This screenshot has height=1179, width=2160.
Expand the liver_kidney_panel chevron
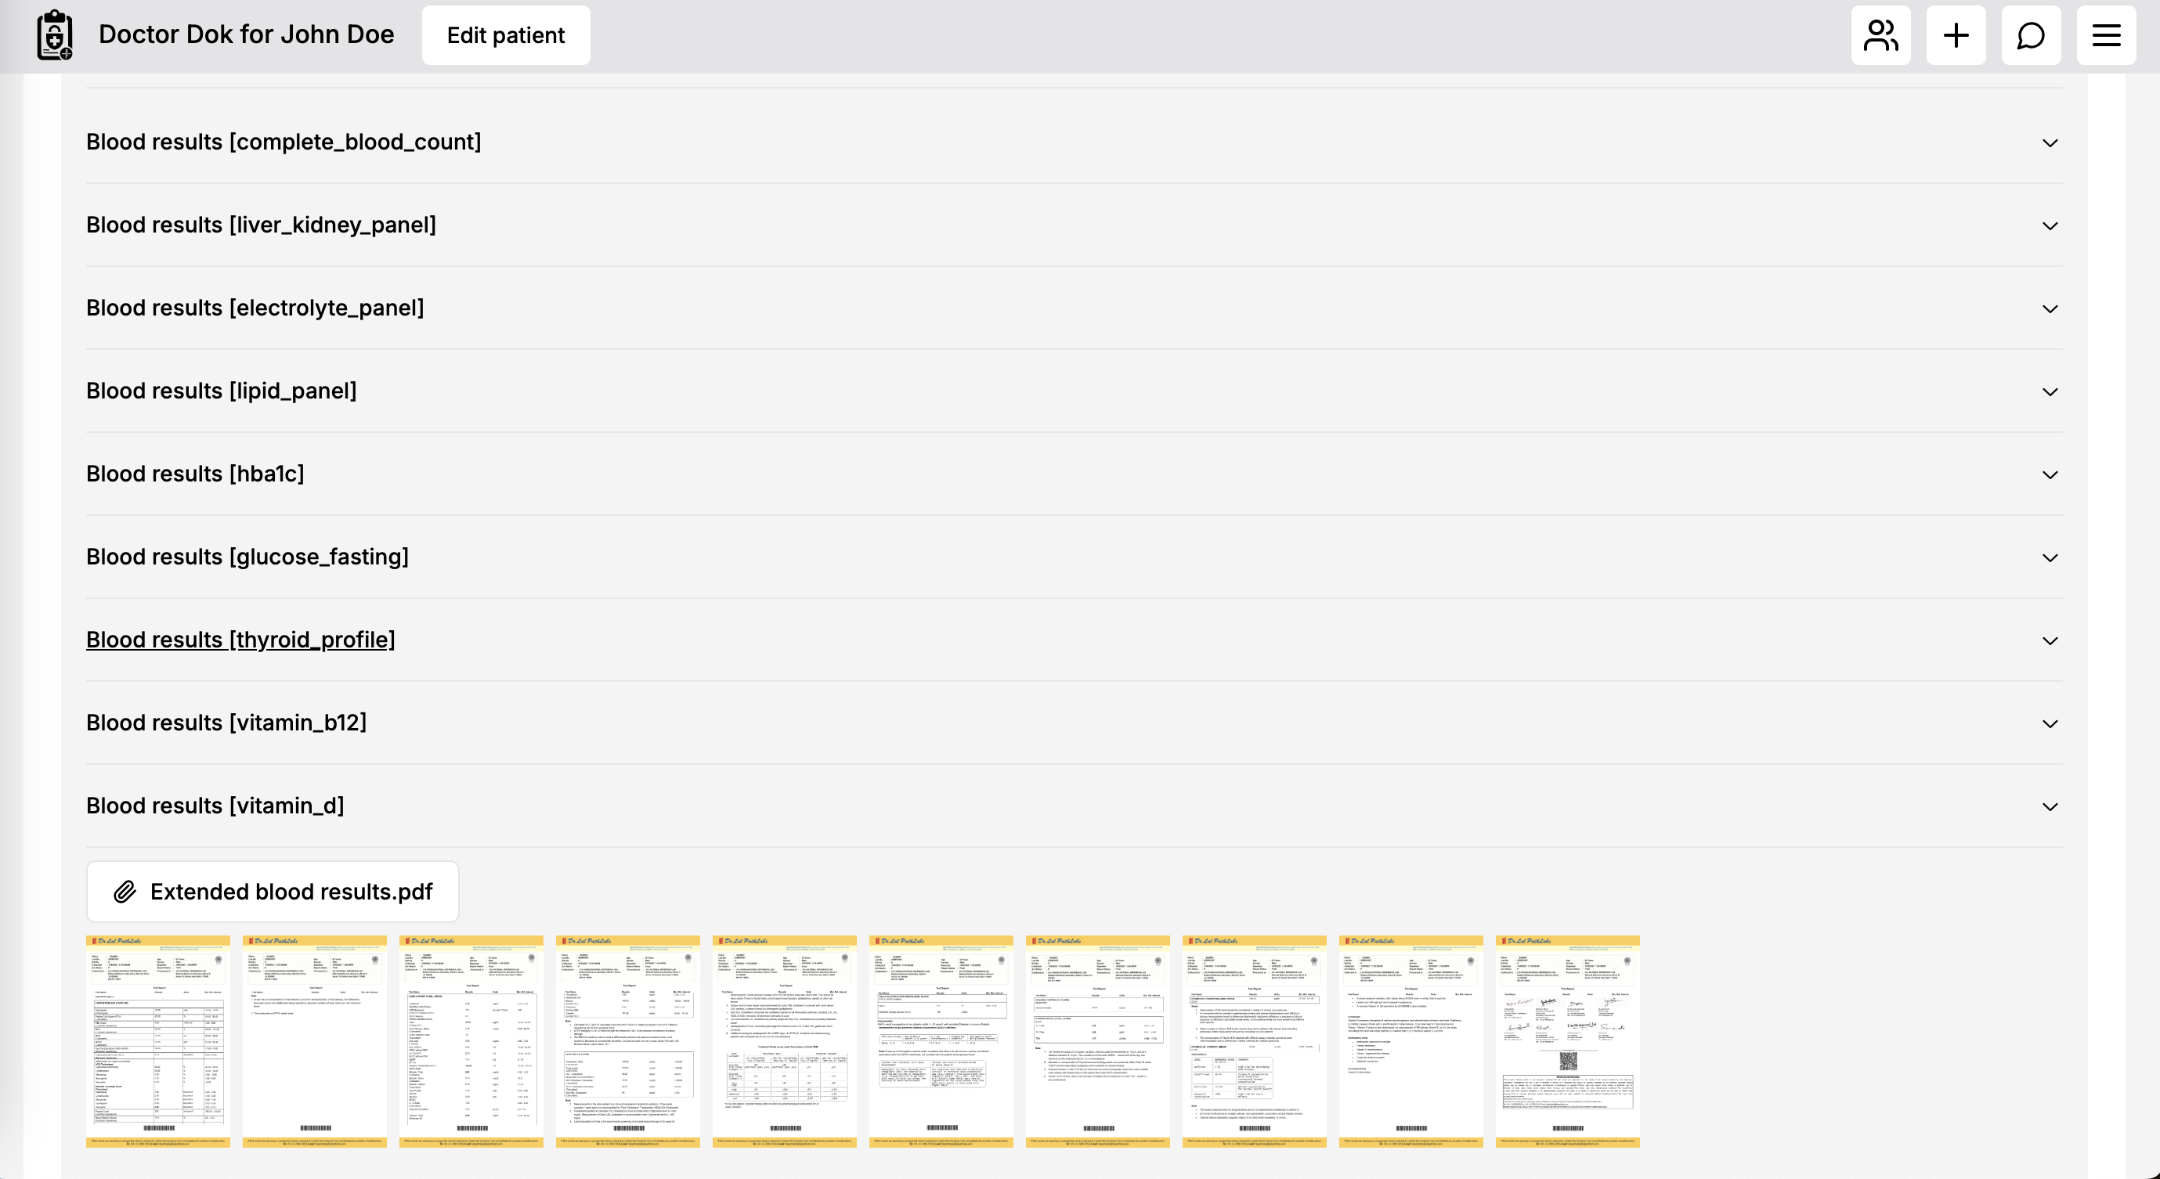tap(2050, 225)
